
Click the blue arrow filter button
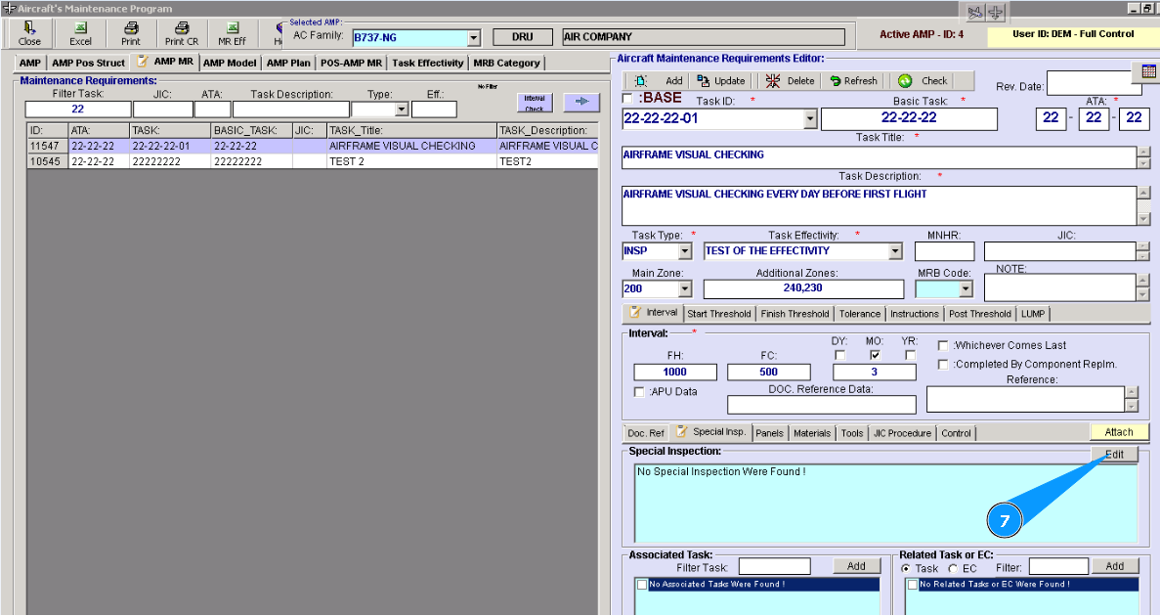580,102
